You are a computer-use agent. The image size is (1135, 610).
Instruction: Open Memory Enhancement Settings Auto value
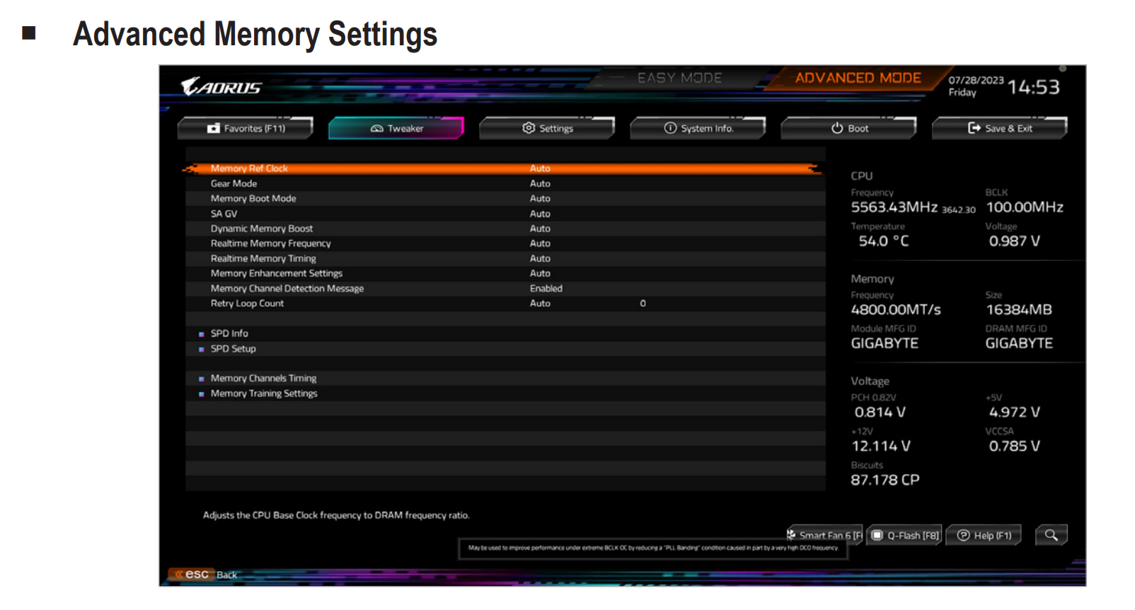(x=540, y=273)
